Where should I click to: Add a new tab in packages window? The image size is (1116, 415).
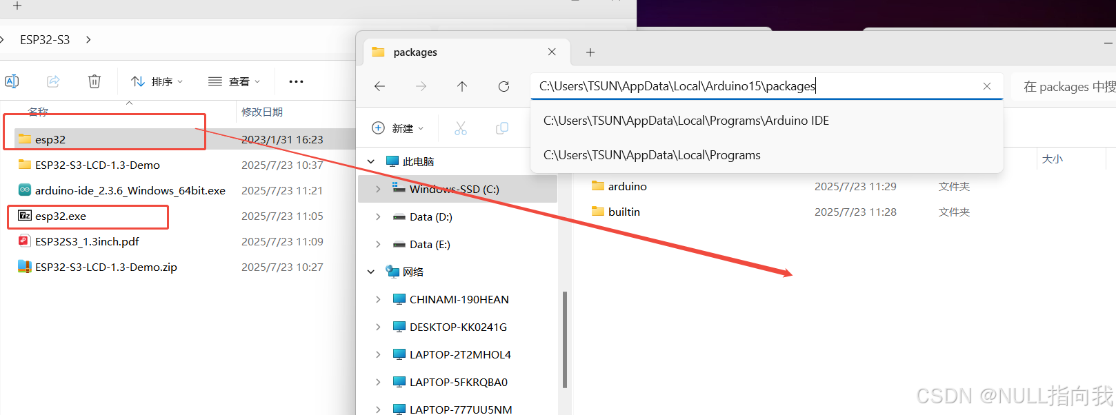[x=590, y=52]
